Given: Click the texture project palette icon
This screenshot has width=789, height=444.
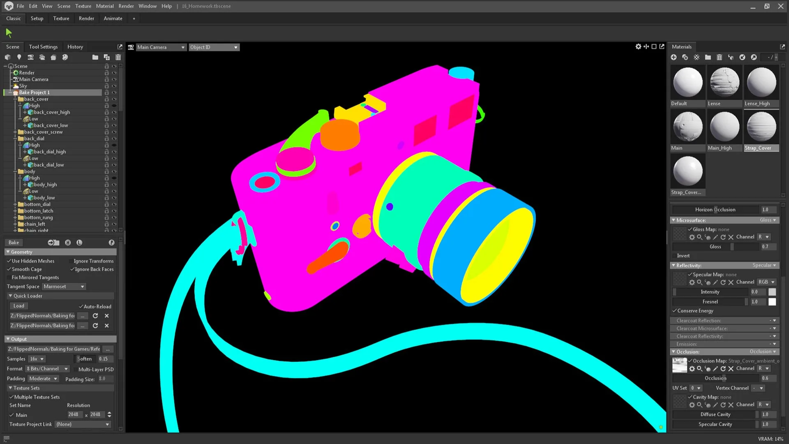Looking at the screenshot, I should [x=65, y=57].
